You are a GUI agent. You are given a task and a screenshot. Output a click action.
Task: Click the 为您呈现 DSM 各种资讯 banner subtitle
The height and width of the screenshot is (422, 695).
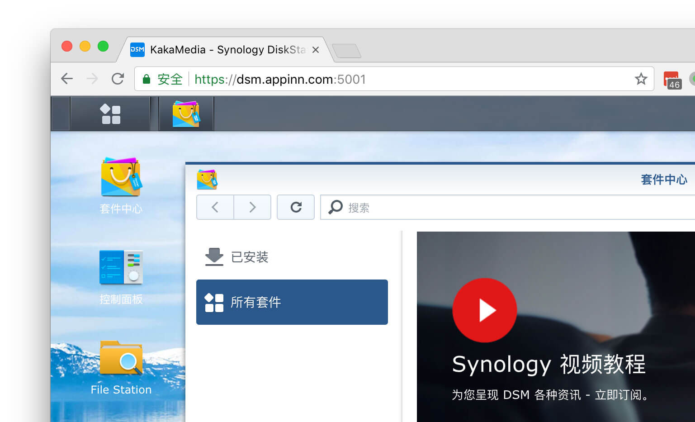coord(551,395)
